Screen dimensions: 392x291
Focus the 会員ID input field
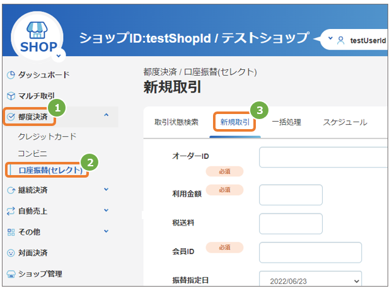tap(310, 253)
